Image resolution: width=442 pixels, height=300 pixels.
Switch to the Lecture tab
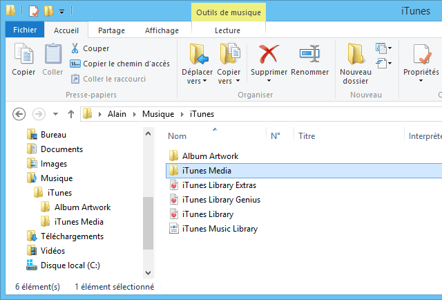click(x=227, y=30)
